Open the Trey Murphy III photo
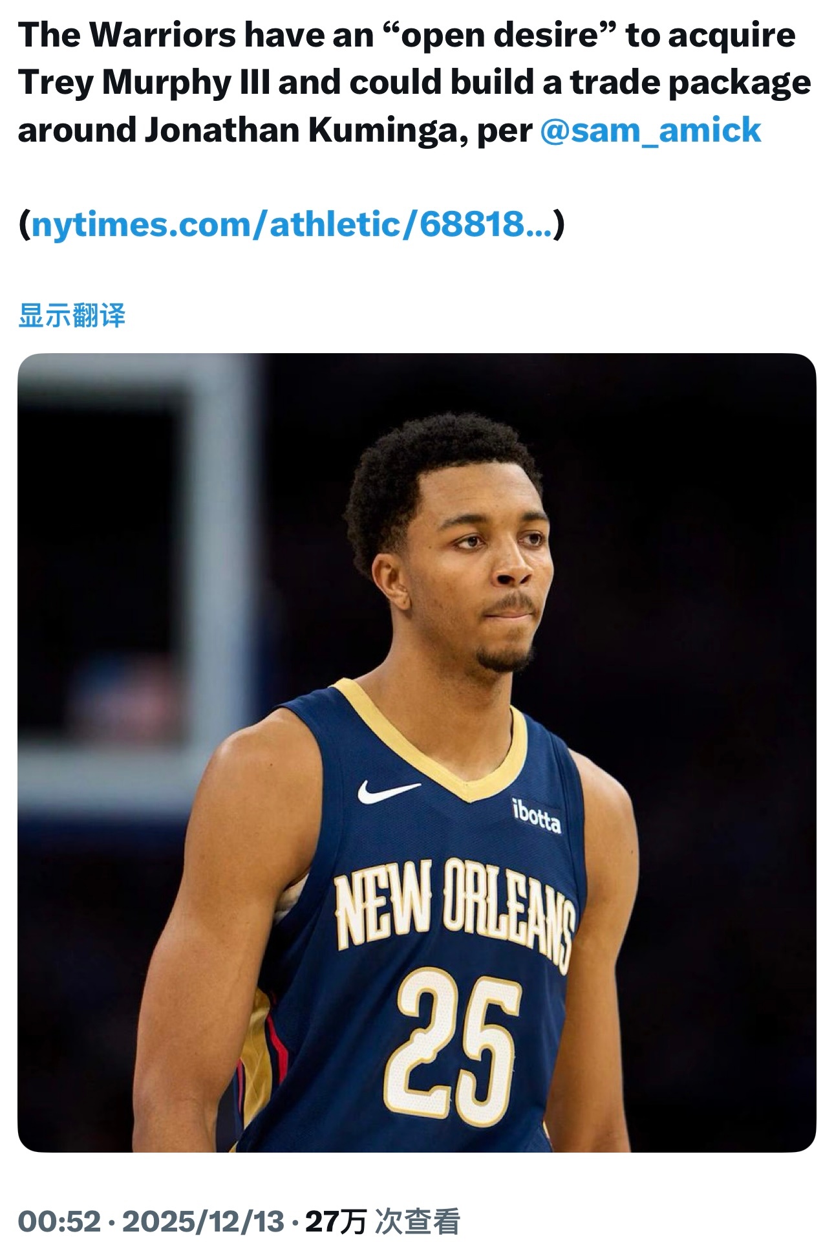 (416, 753)
